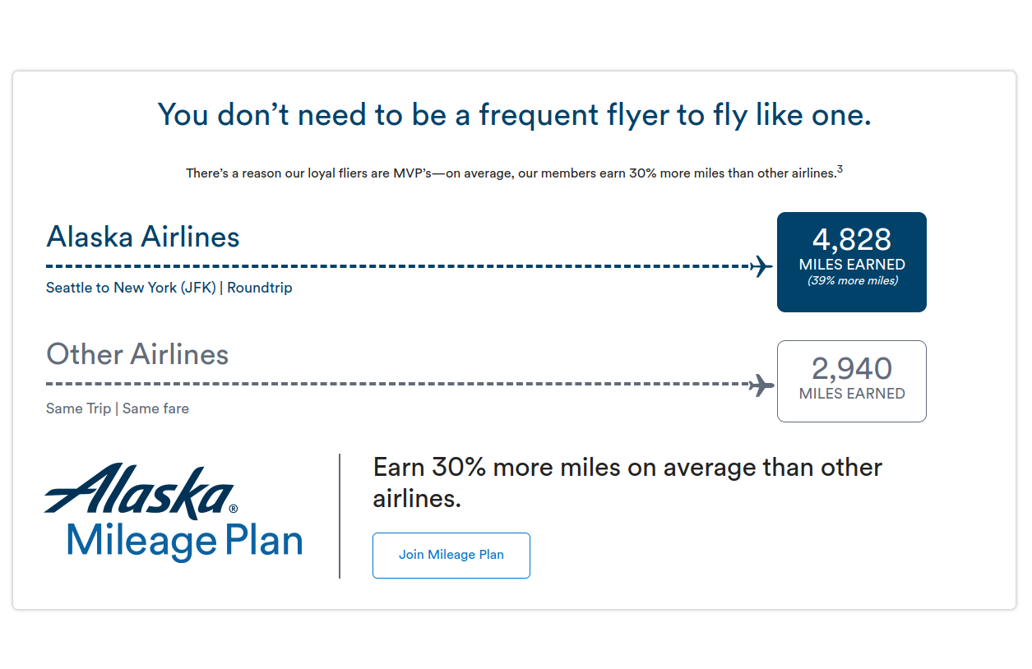Click Same Trip Same fare text

[118, 408]
